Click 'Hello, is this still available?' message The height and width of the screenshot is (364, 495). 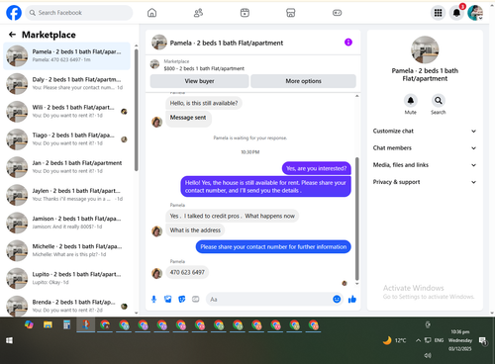pyautogui.click(x=204, y=103)
